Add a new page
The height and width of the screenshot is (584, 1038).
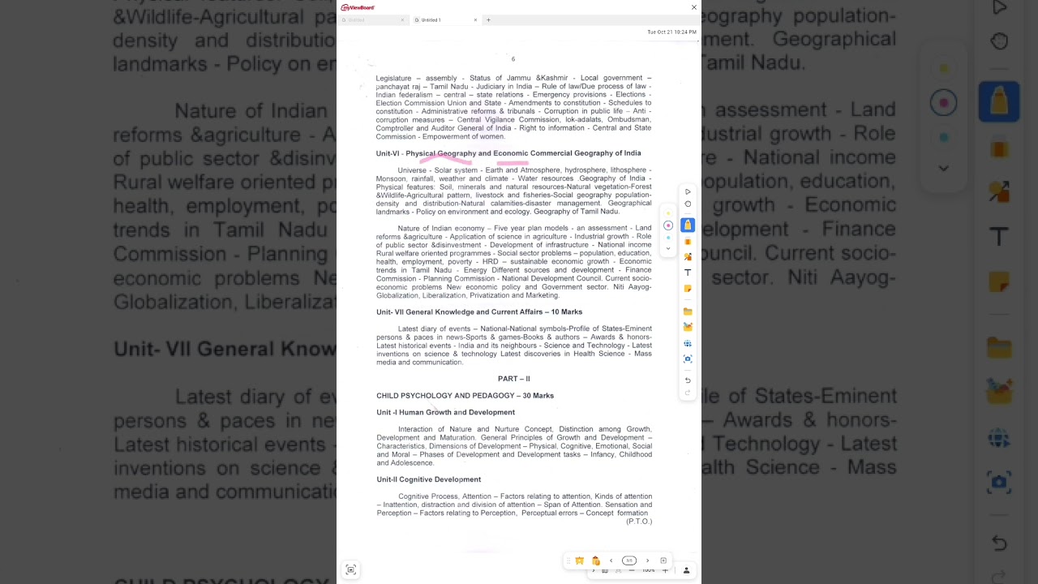[x=663, y=560]
